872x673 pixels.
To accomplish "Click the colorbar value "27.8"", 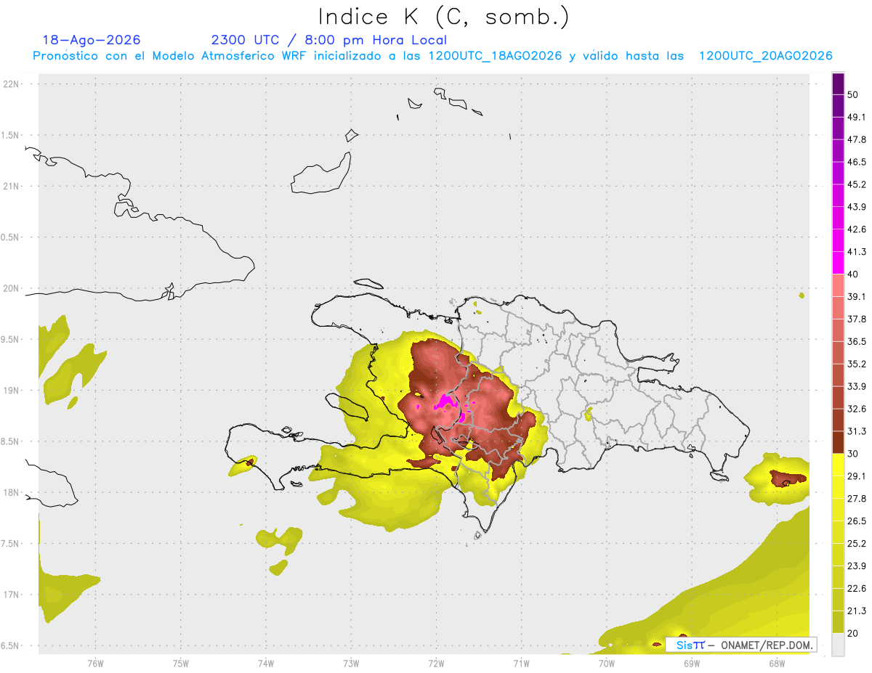I will 857,498.
